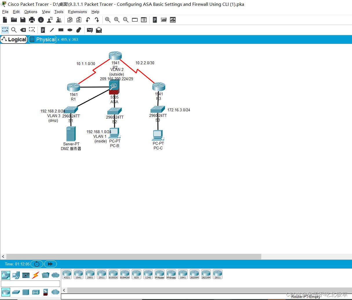Click the workspace horizontal scrollbar

tap(134, 256)
